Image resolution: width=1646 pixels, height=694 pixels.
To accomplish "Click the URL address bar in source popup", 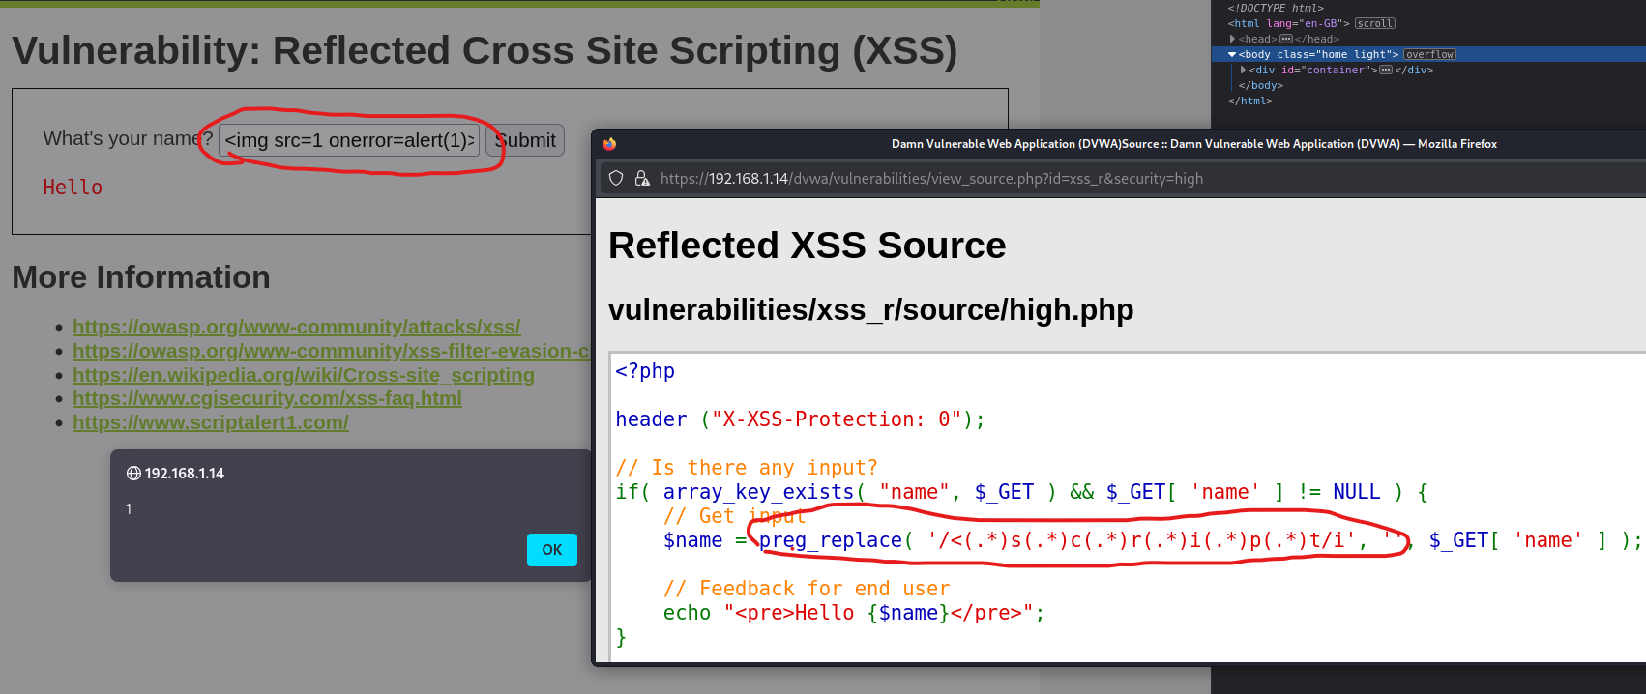I will click(x=1122, y=178).
